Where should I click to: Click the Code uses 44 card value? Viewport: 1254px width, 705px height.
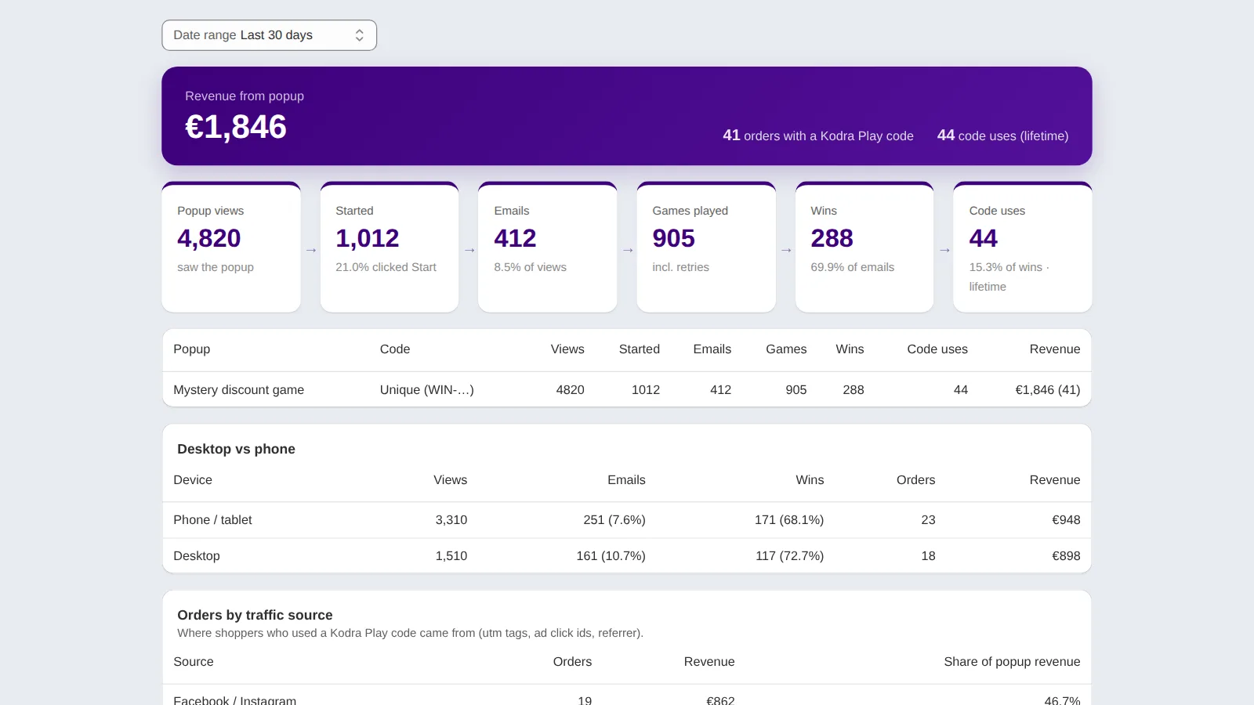tap(983, 238)
